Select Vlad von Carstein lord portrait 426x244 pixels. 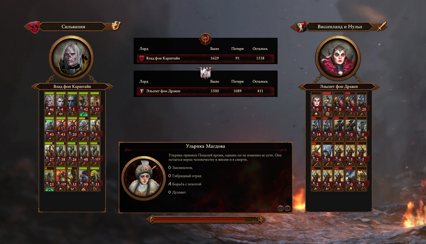(71, 58)
